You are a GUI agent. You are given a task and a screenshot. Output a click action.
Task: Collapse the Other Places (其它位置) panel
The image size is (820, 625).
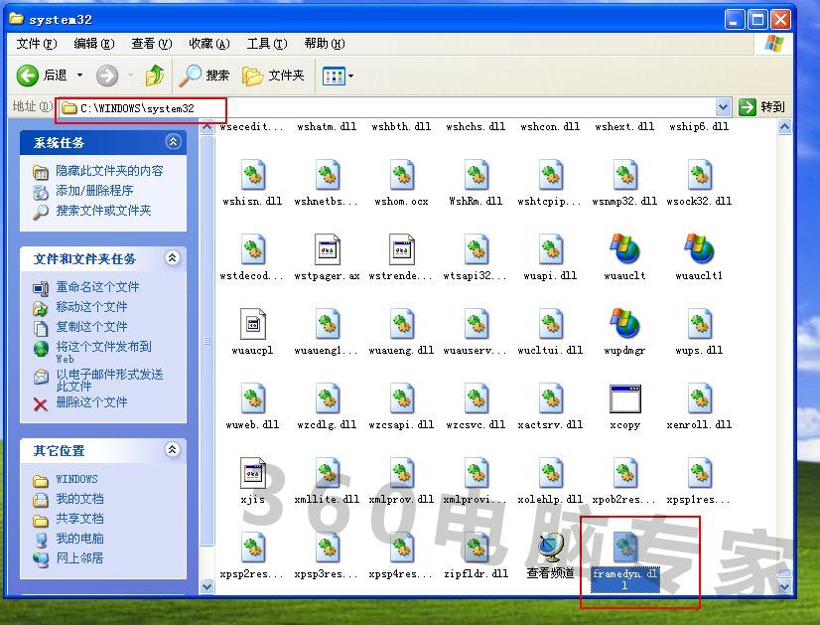(173, 450)
